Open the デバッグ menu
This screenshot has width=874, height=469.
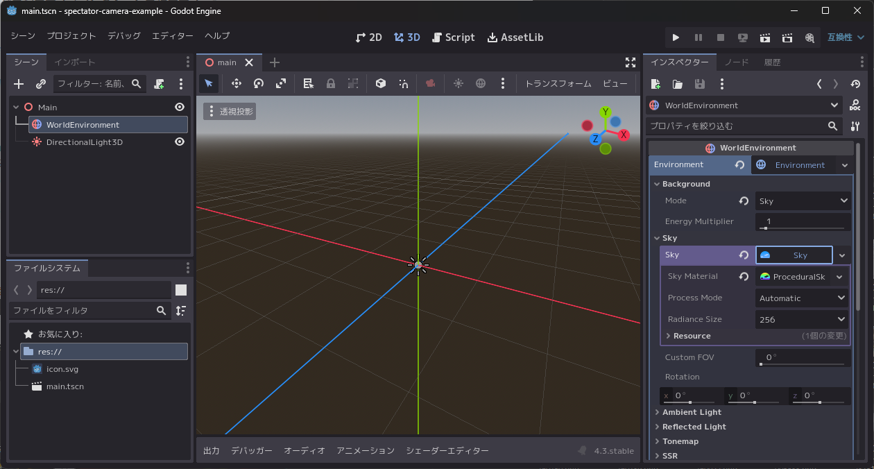[123, 36]
